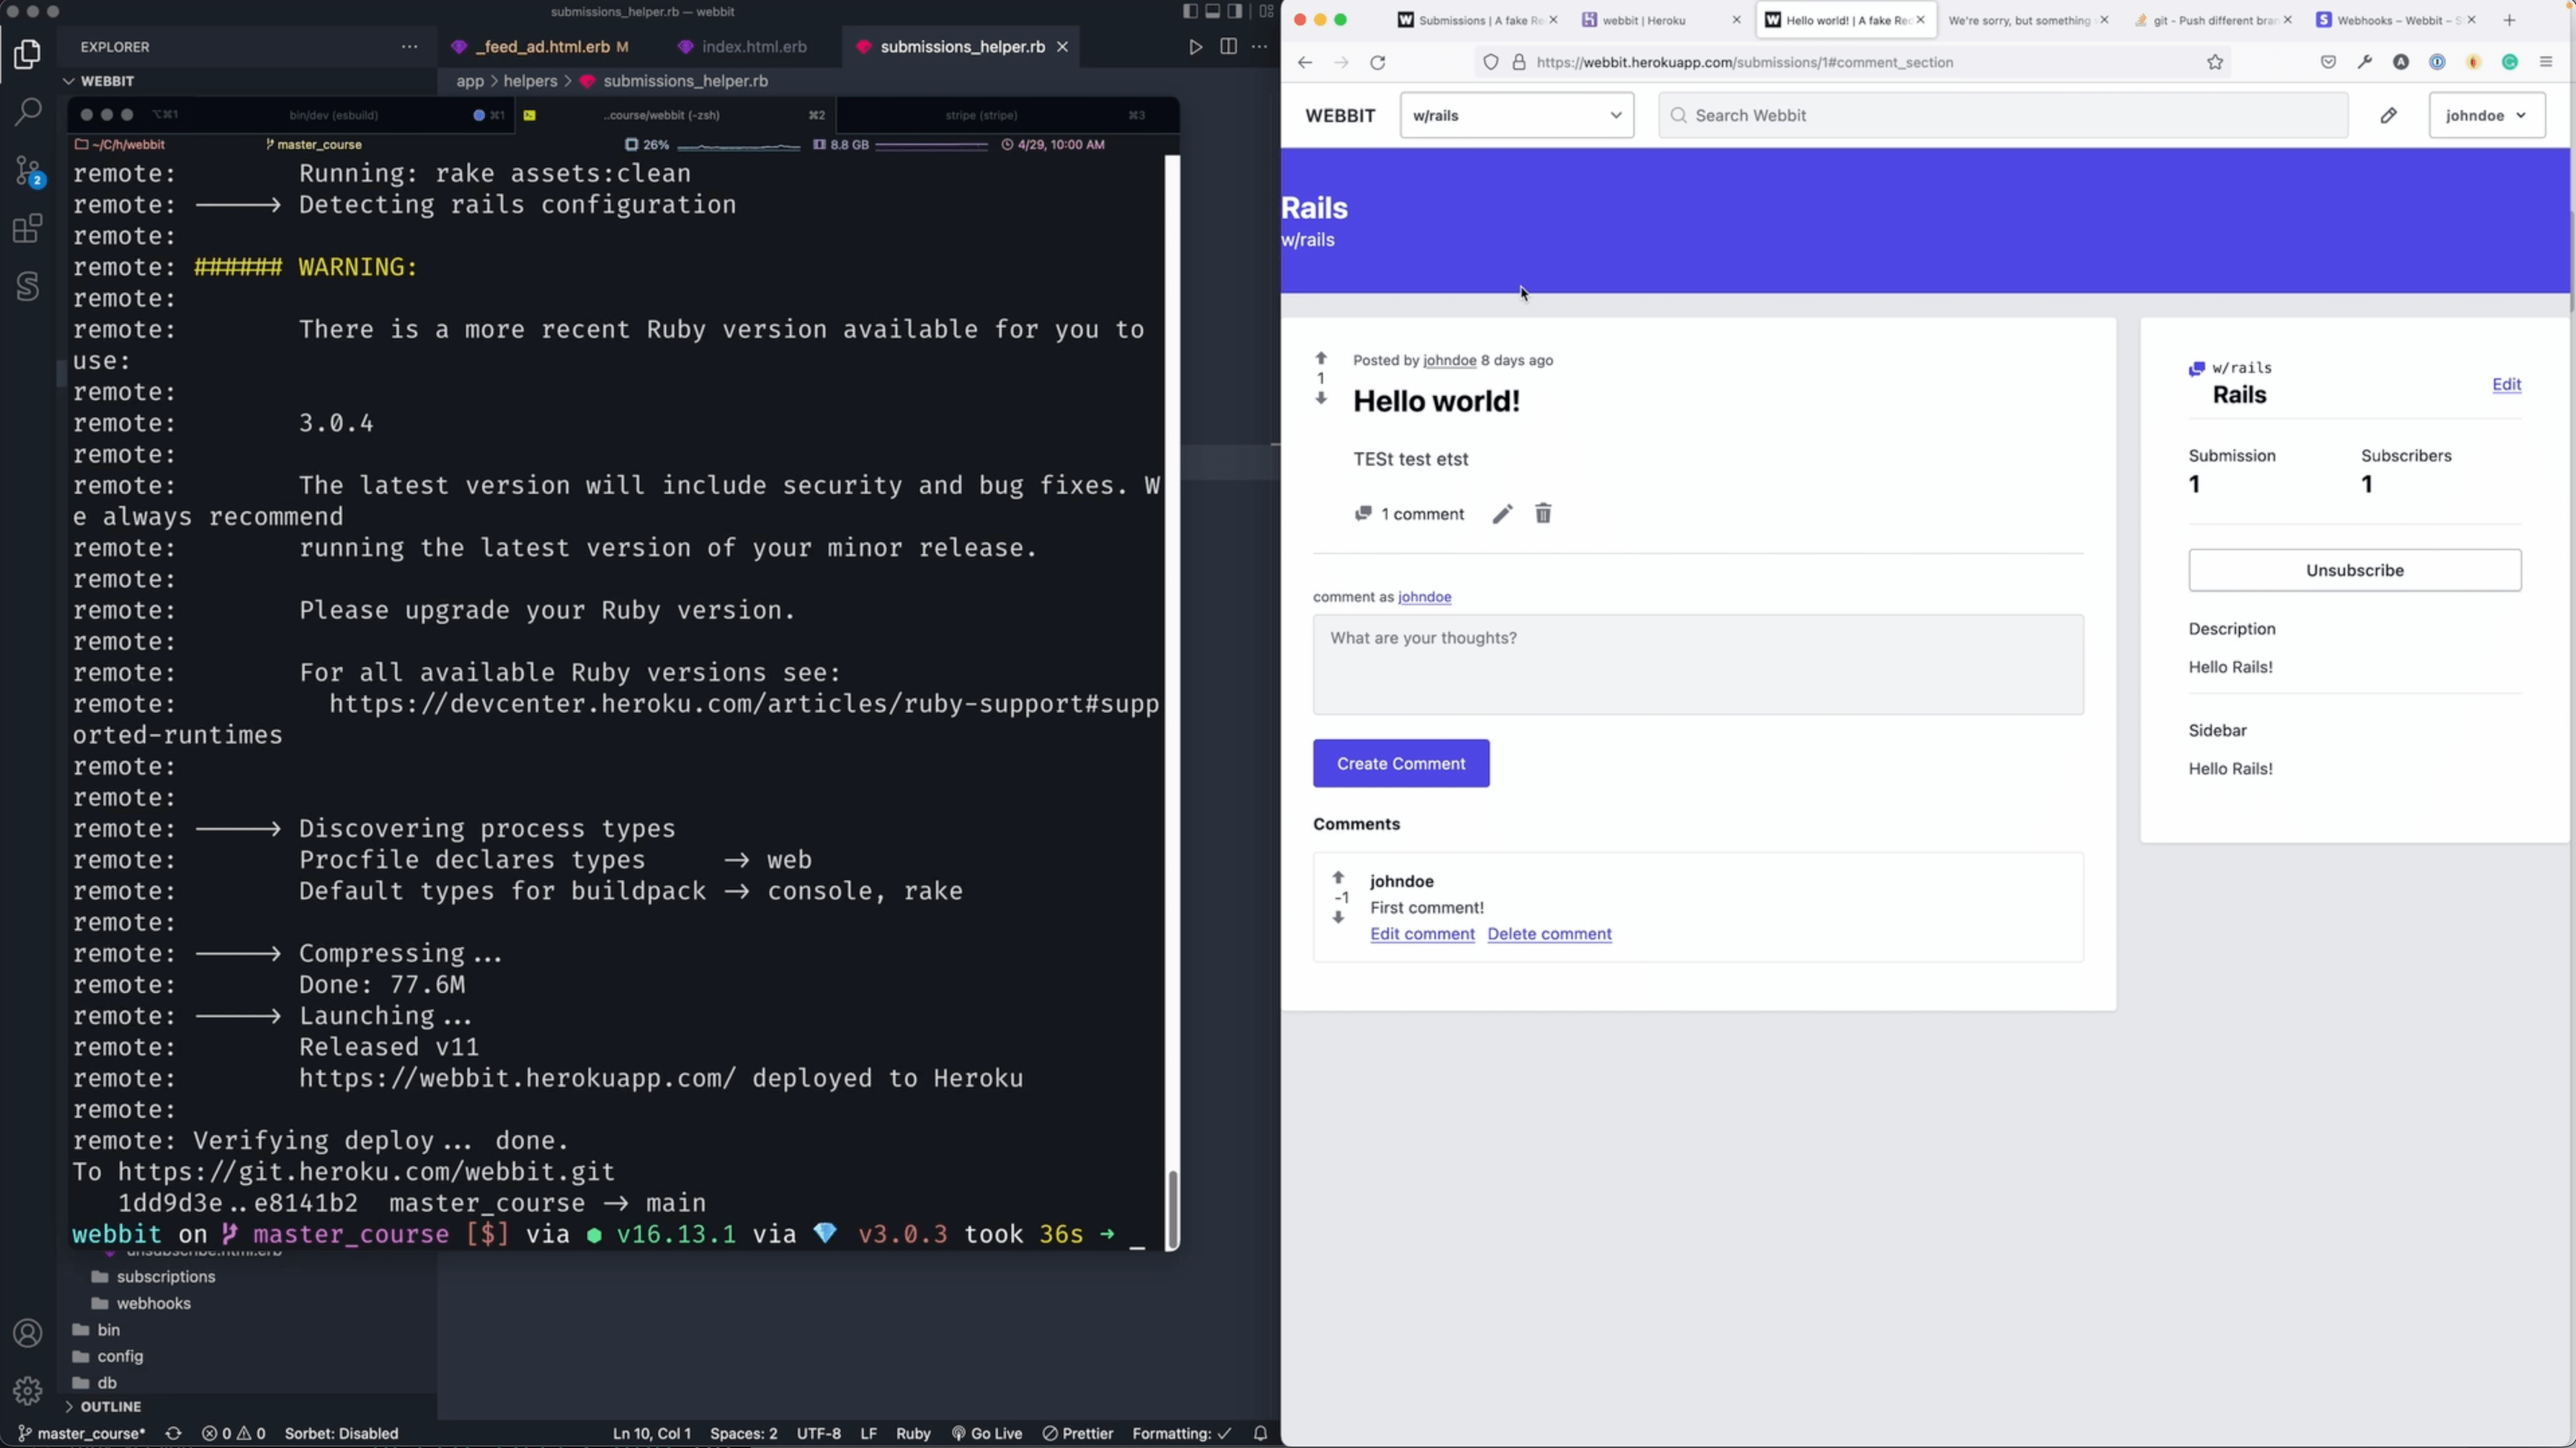Downvote johndoe's First comment
Image resolution: width=2576 pixels, height=1448 pixels.
1338,917
